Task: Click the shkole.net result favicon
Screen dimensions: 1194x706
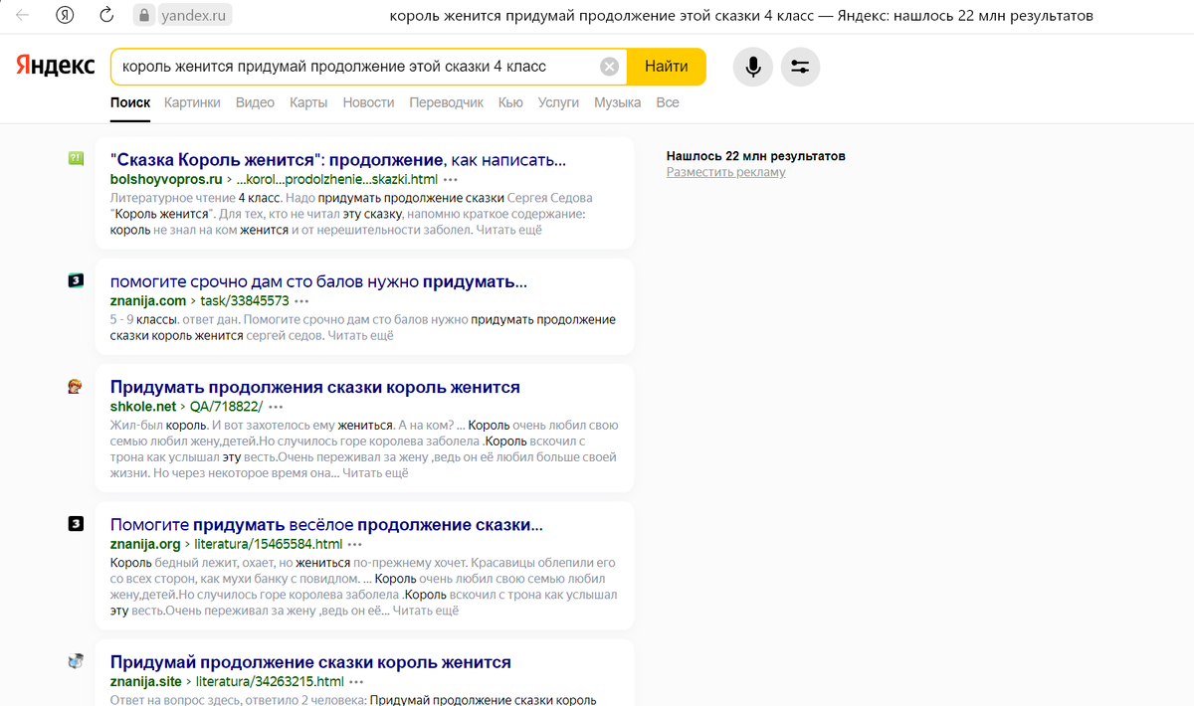Action: click(x=76, y=386)
